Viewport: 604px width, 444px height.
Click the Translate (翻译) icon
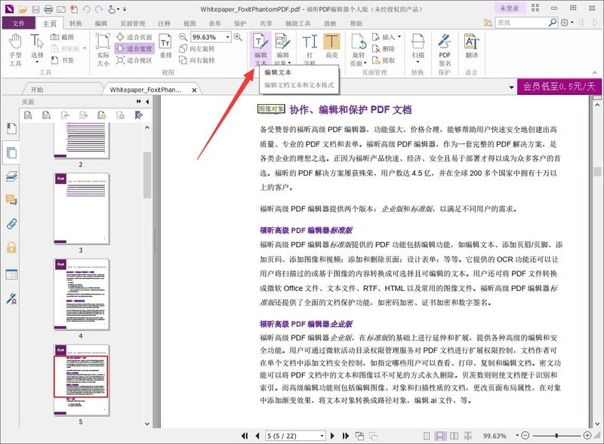tap(471, 47)
